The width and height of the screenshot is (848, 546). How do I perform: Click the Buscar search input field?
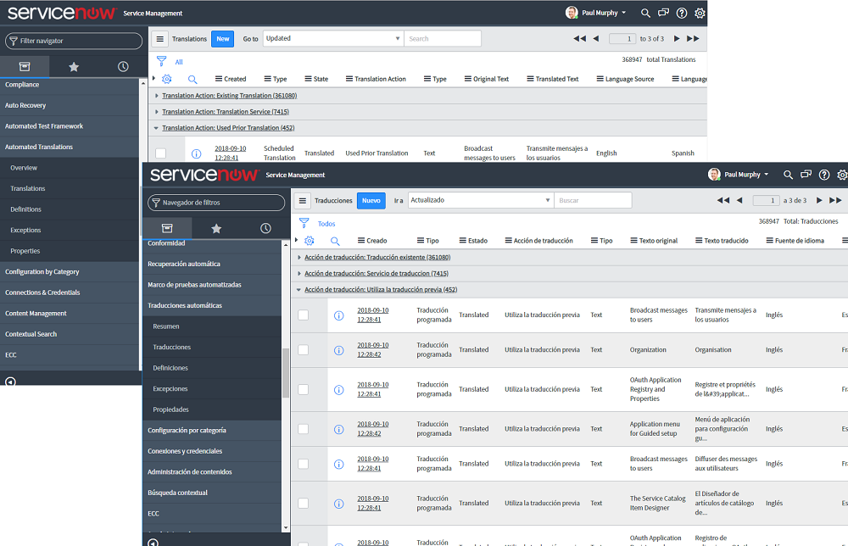tap(593, 201)
